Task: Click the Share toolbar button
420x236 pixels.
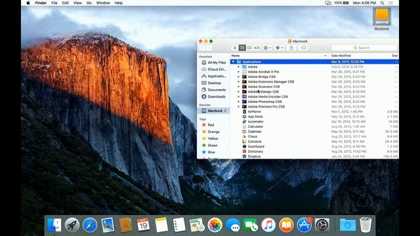Action: pyautogui.click(x=291, y=48)
